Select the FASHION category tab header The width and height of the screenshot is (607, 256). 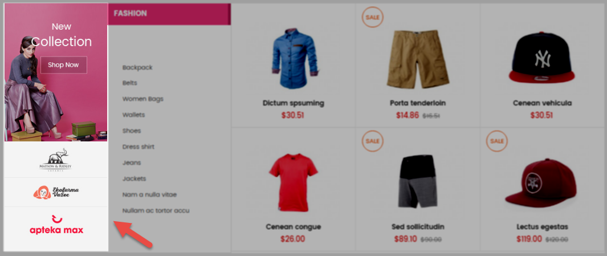(x=169, y=14)
